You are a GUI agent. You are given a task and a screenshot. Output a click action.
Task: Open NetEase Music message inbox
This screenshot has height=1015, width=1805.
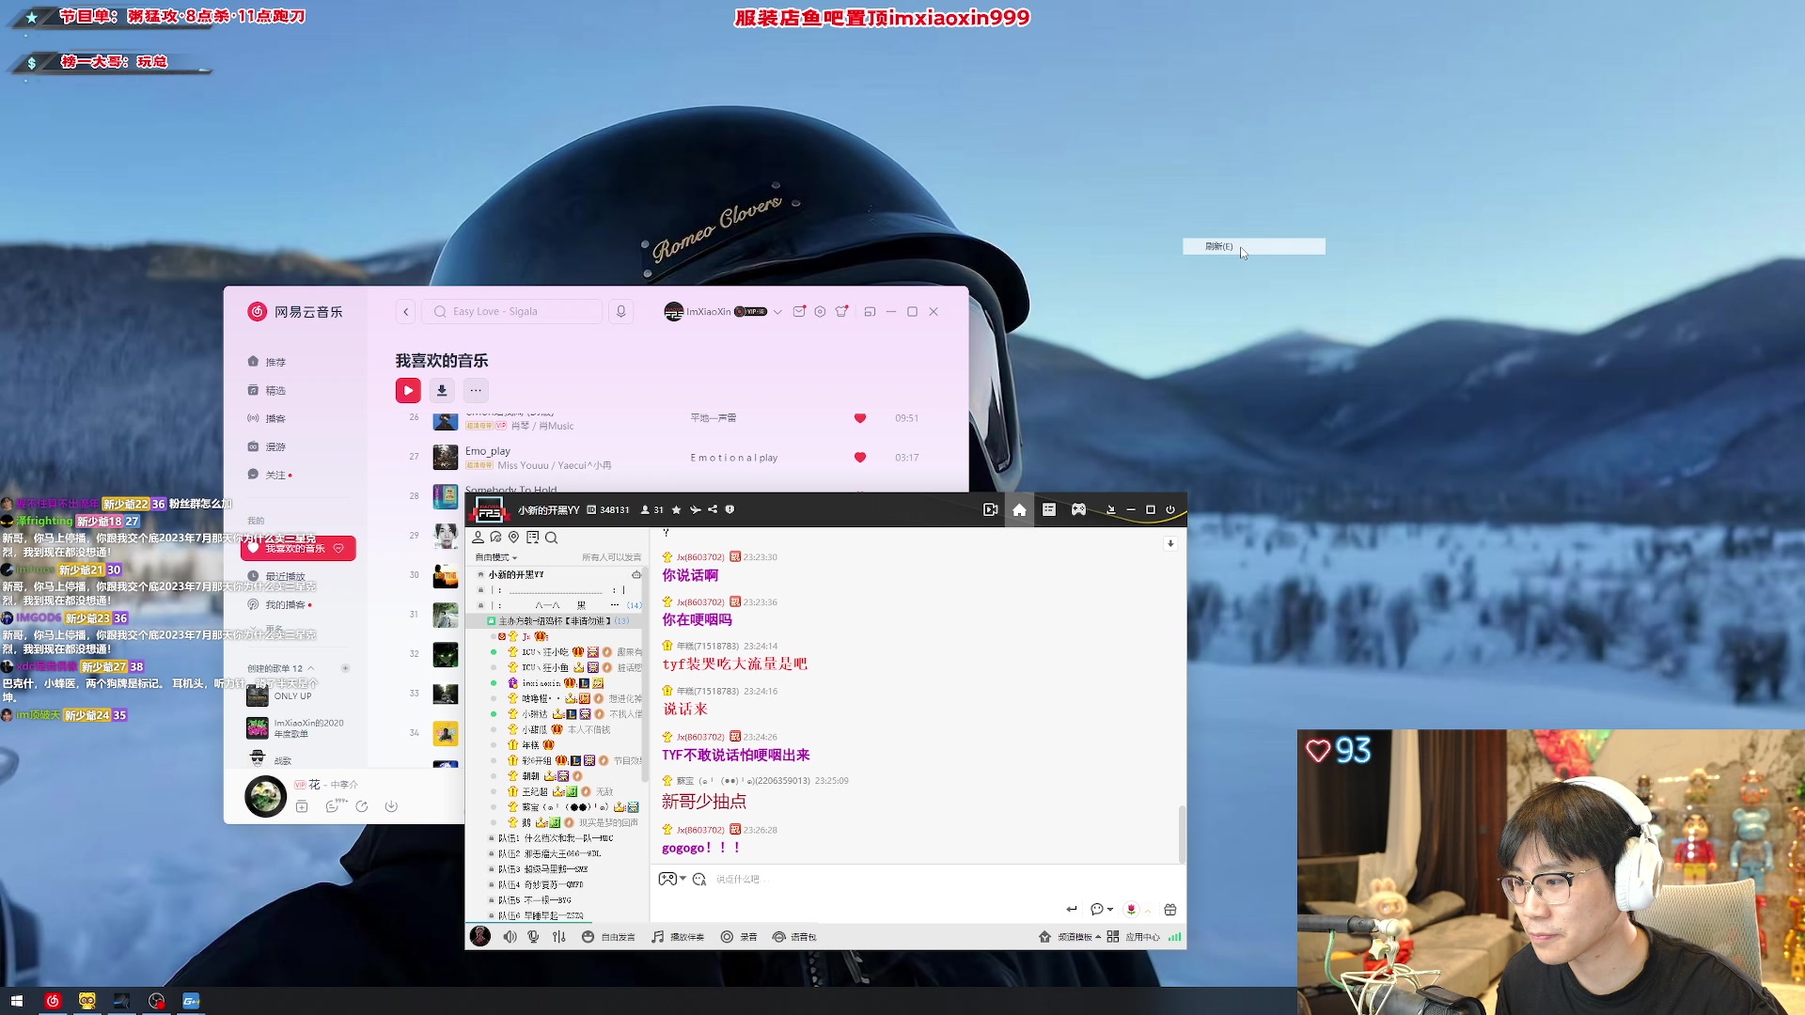point(799,311)
